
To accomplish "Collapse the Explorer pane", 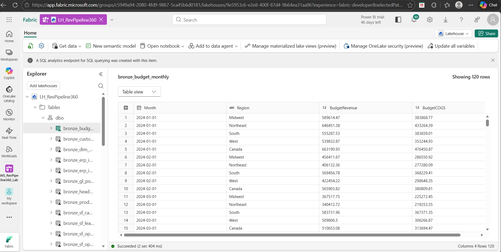I will click(x=101, y=74).
